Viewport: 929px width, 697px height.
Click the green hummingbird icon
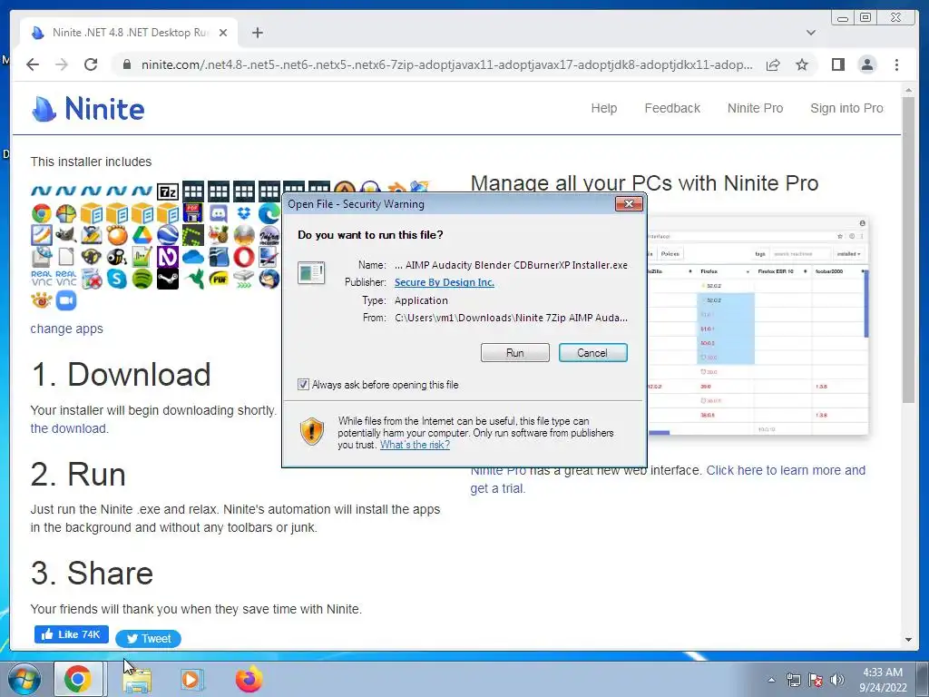pyautogui.click(x=193, y=279)
